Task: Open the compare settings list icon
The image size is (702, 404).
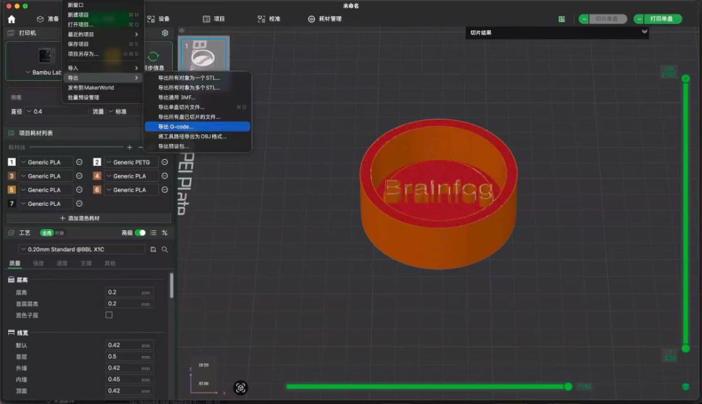Action: (x=153, y=233)
